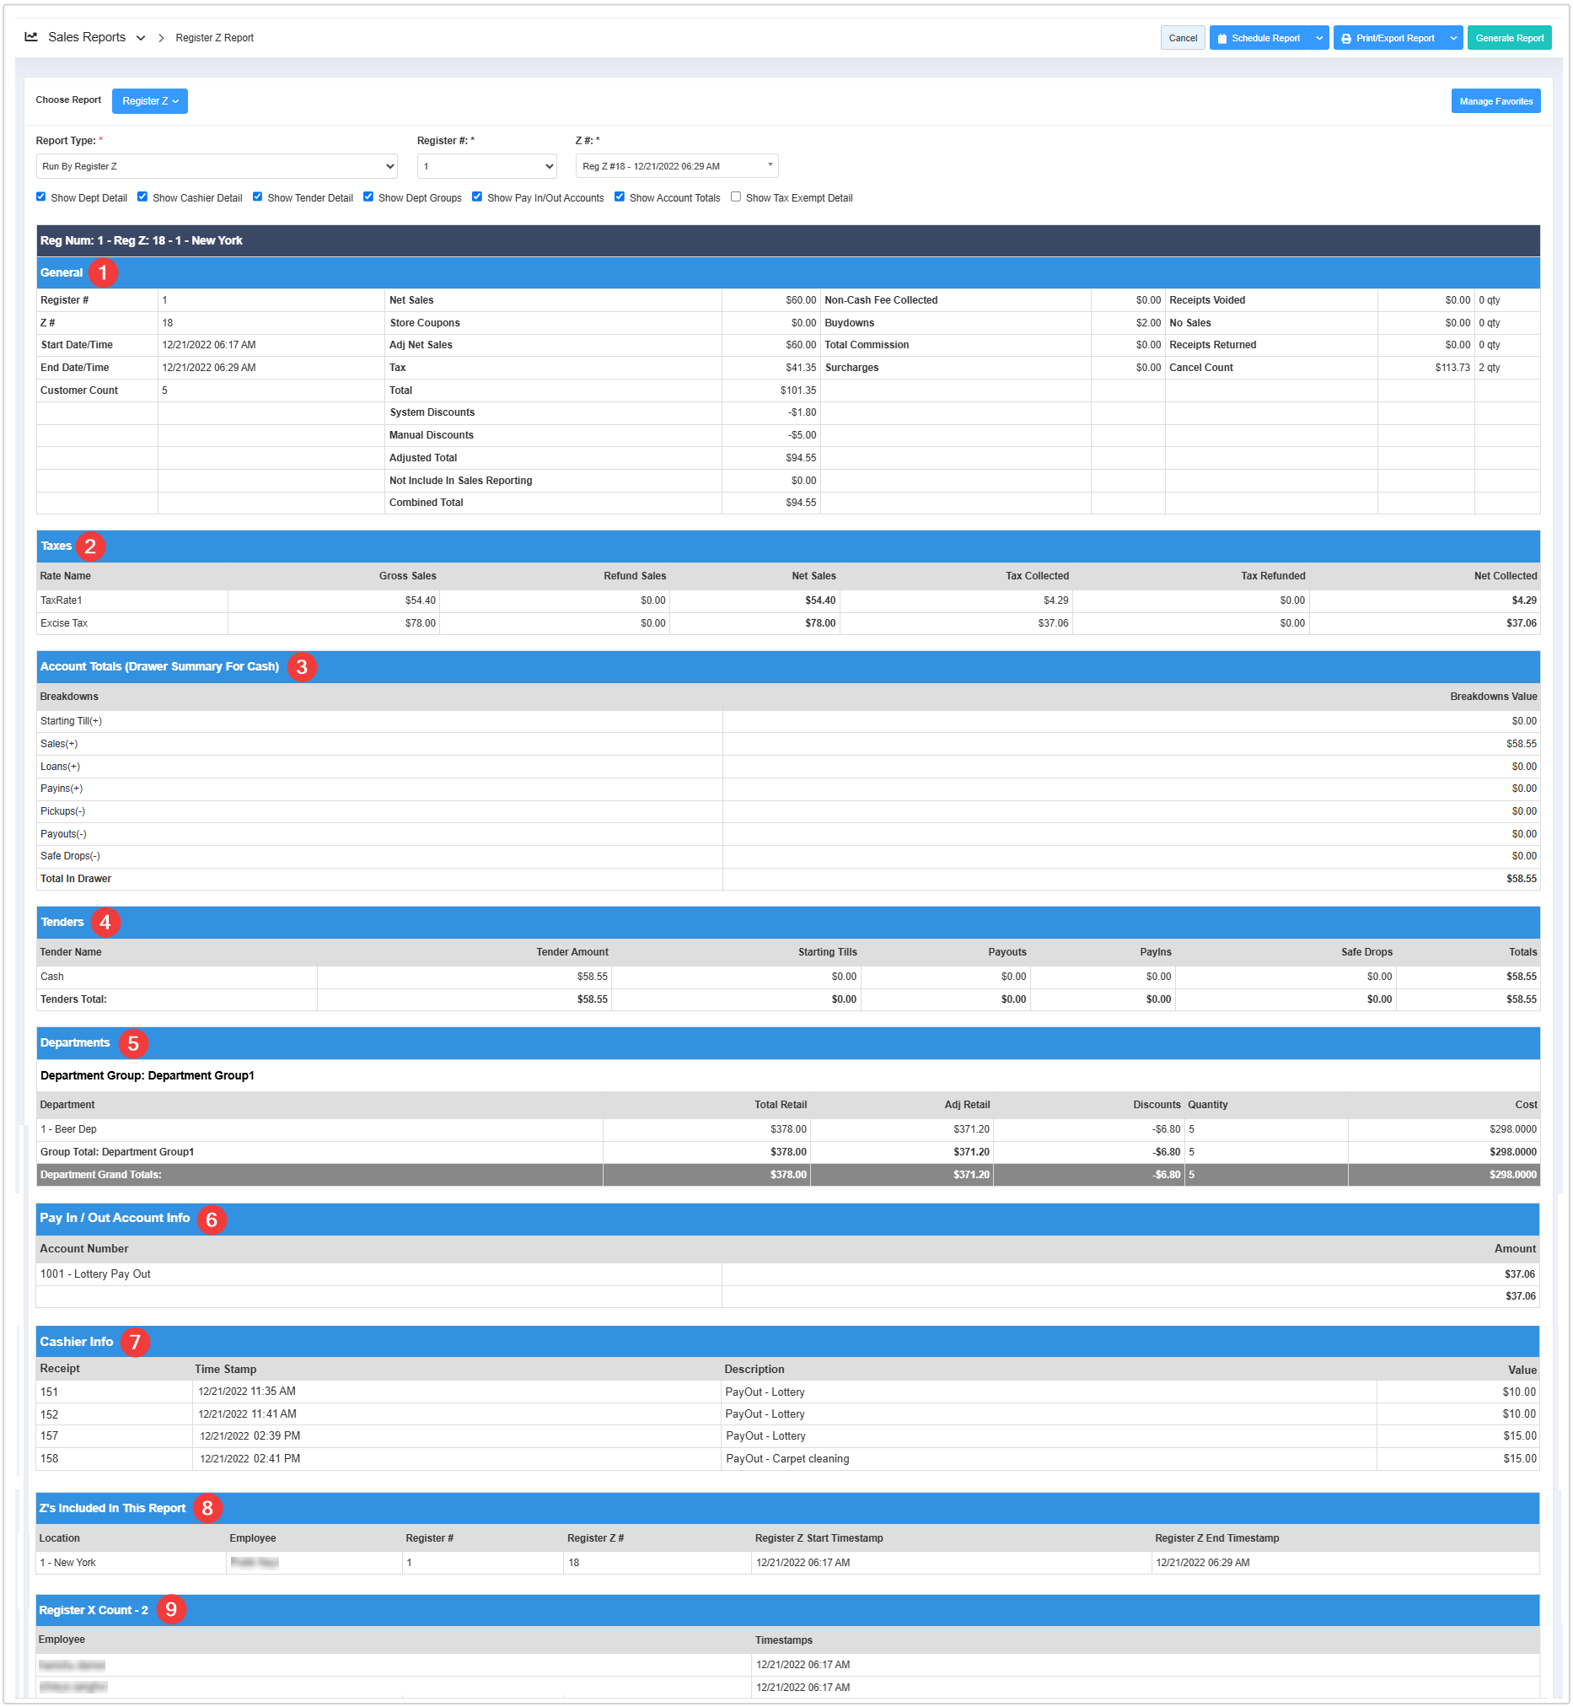This screenshot has height=1707, width=1573.
Task: Click red marker 5 beside Departments
Action: coord(133,1043)
